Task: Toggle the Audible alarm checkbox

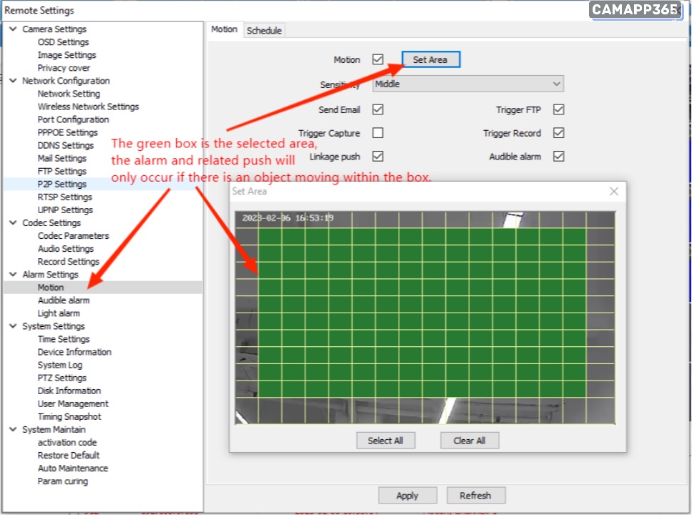Action: coord(559,156)
